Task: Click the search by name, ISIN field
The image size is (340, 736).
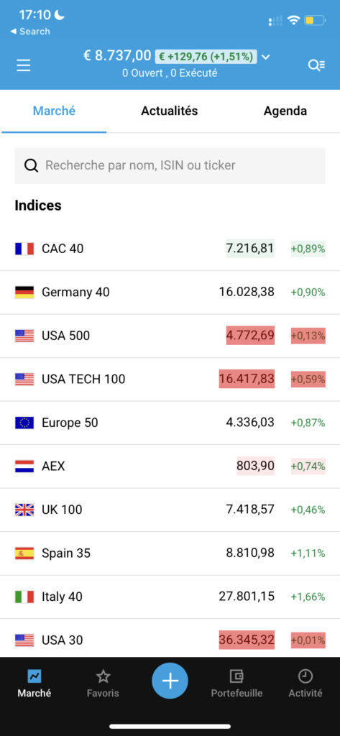Action: pos(170,166)
